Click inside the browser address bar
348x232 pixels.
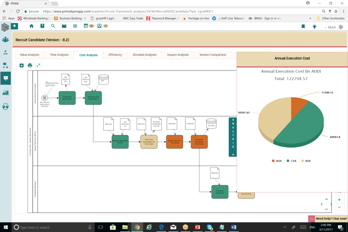145,11
